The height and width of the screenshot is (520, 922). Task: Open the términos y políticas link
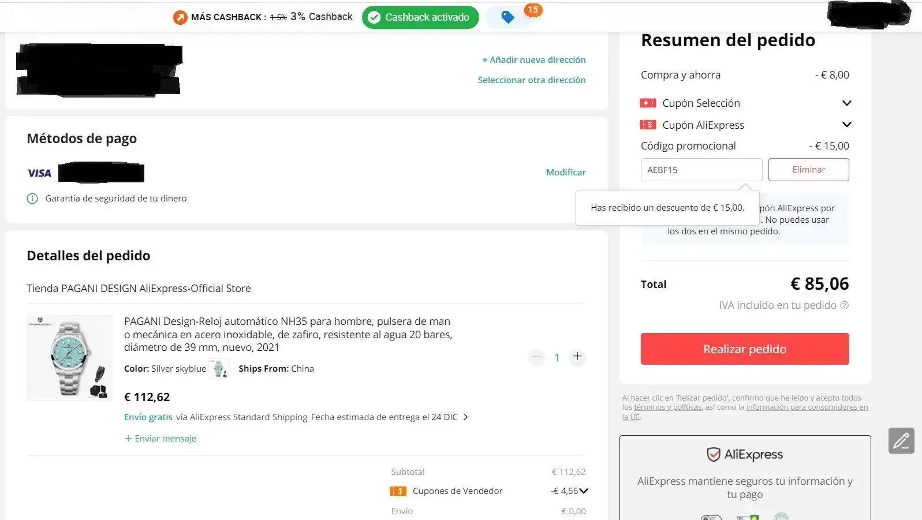(x=668, y=407)
